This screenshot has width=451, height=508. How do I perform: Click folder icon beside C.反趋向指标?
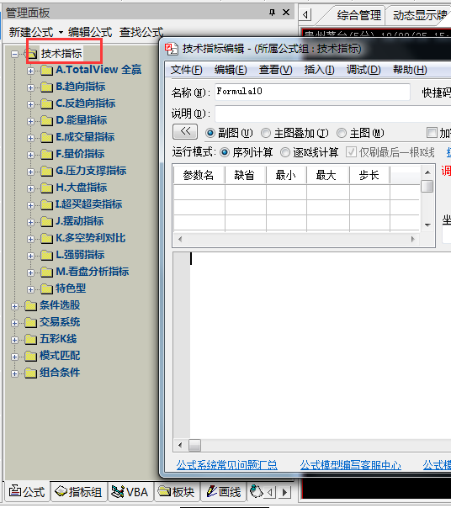46,104
